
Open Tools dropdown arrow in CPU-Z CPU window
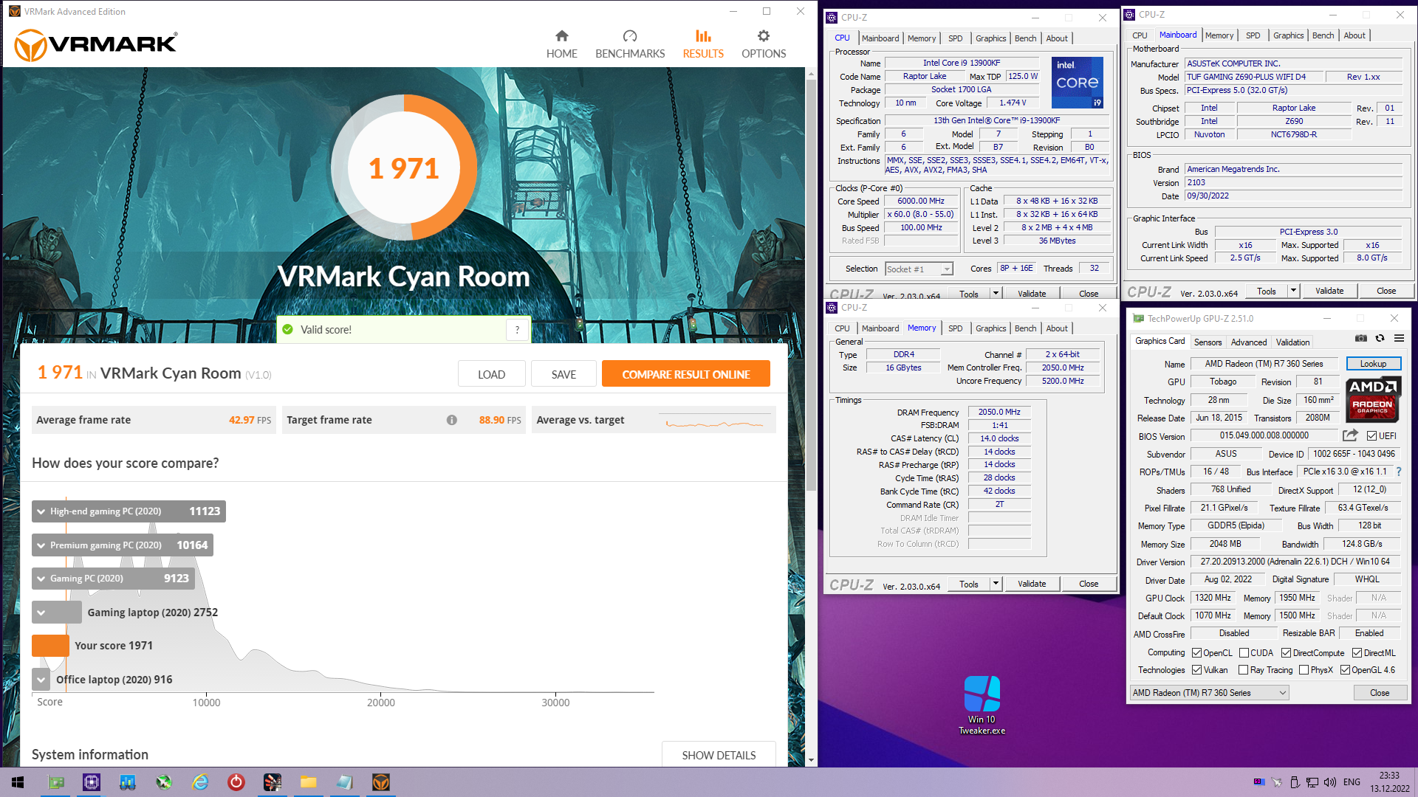pos(996,294)
